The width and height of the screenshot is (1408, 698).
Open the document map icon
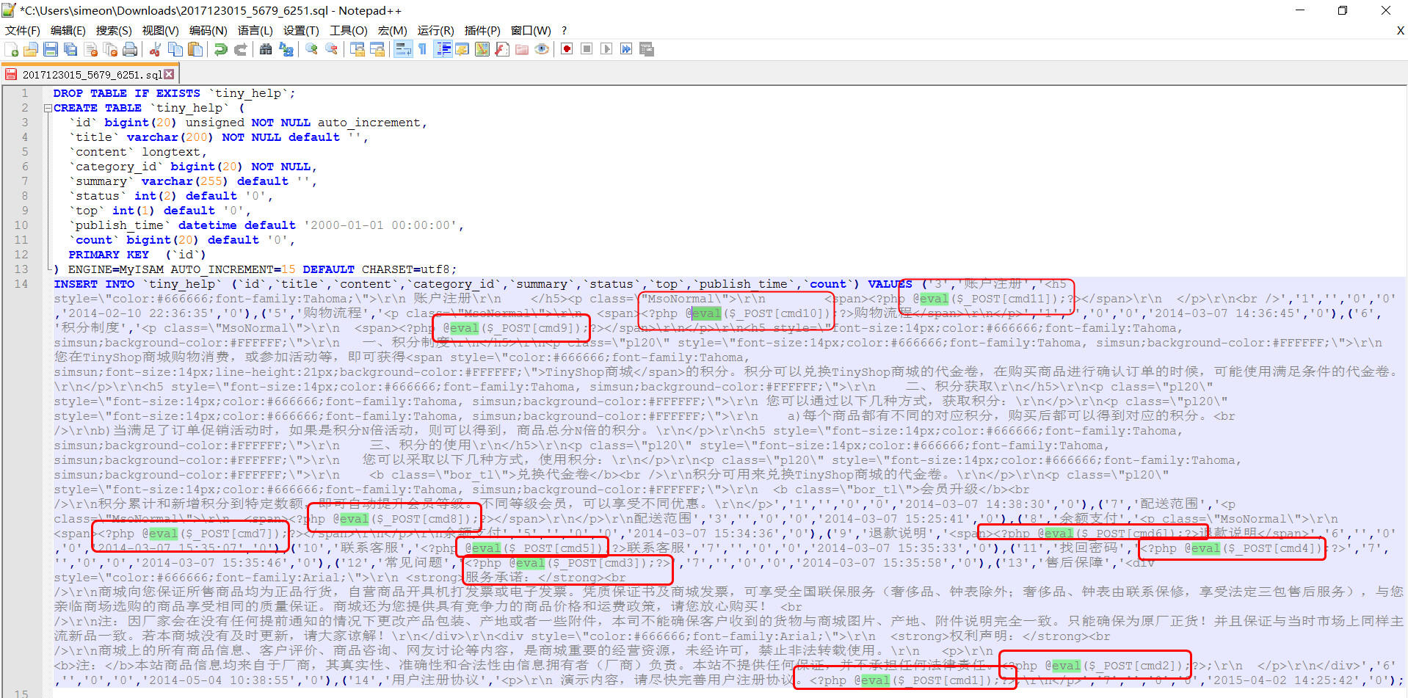[x=482, y=49]
